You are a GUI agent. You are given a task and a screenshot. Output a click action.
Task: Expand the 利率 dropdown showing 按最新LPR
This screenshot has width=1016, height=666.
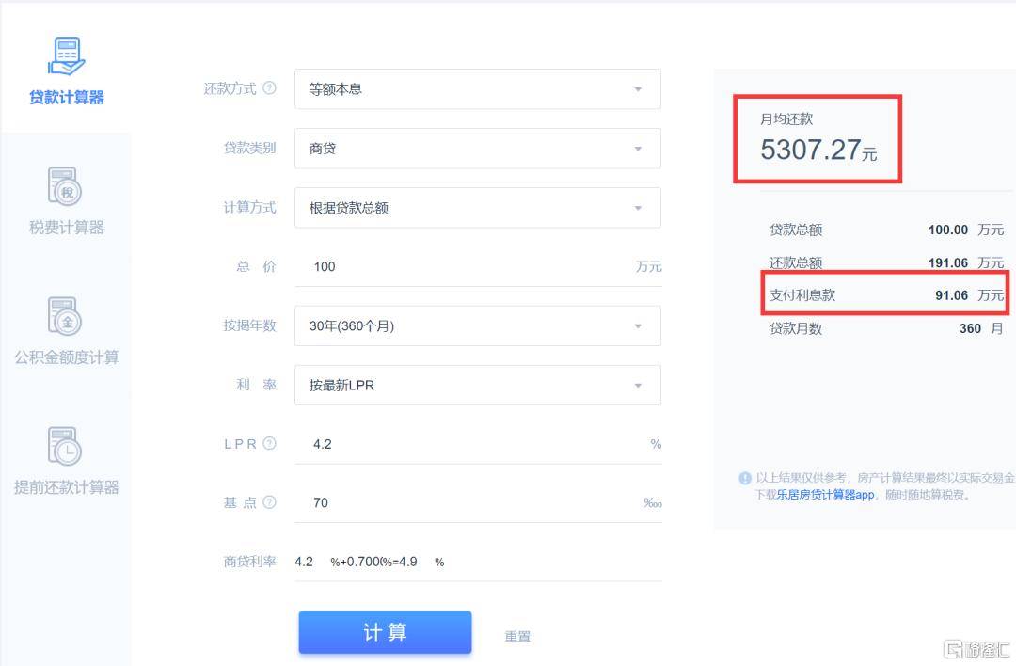tap(477, 386)
